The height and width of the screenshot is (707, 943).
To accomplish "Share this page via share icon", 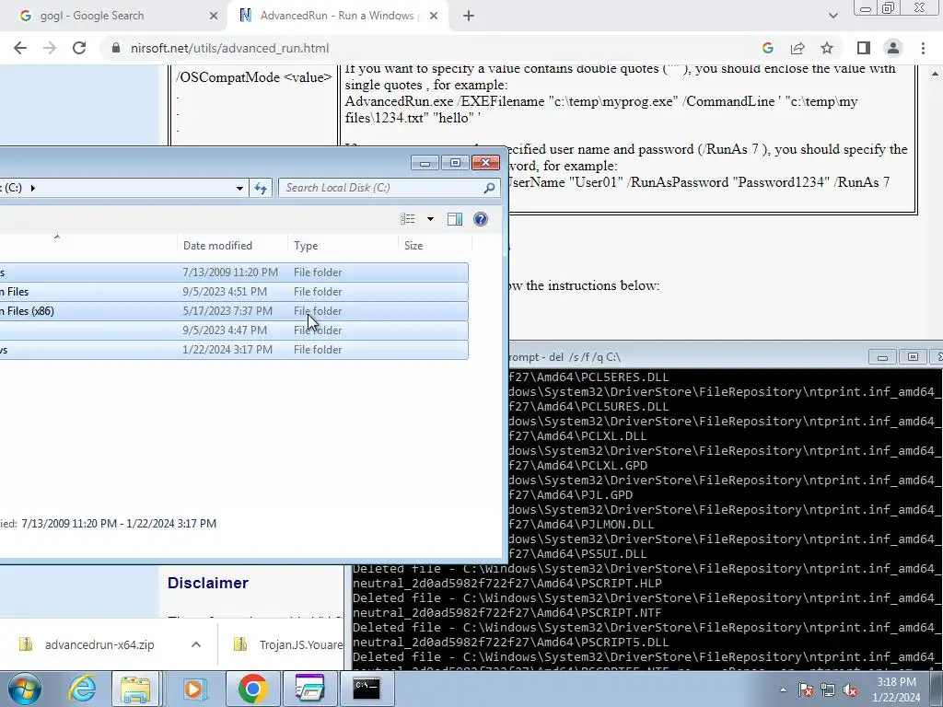I will click(797, 48).
